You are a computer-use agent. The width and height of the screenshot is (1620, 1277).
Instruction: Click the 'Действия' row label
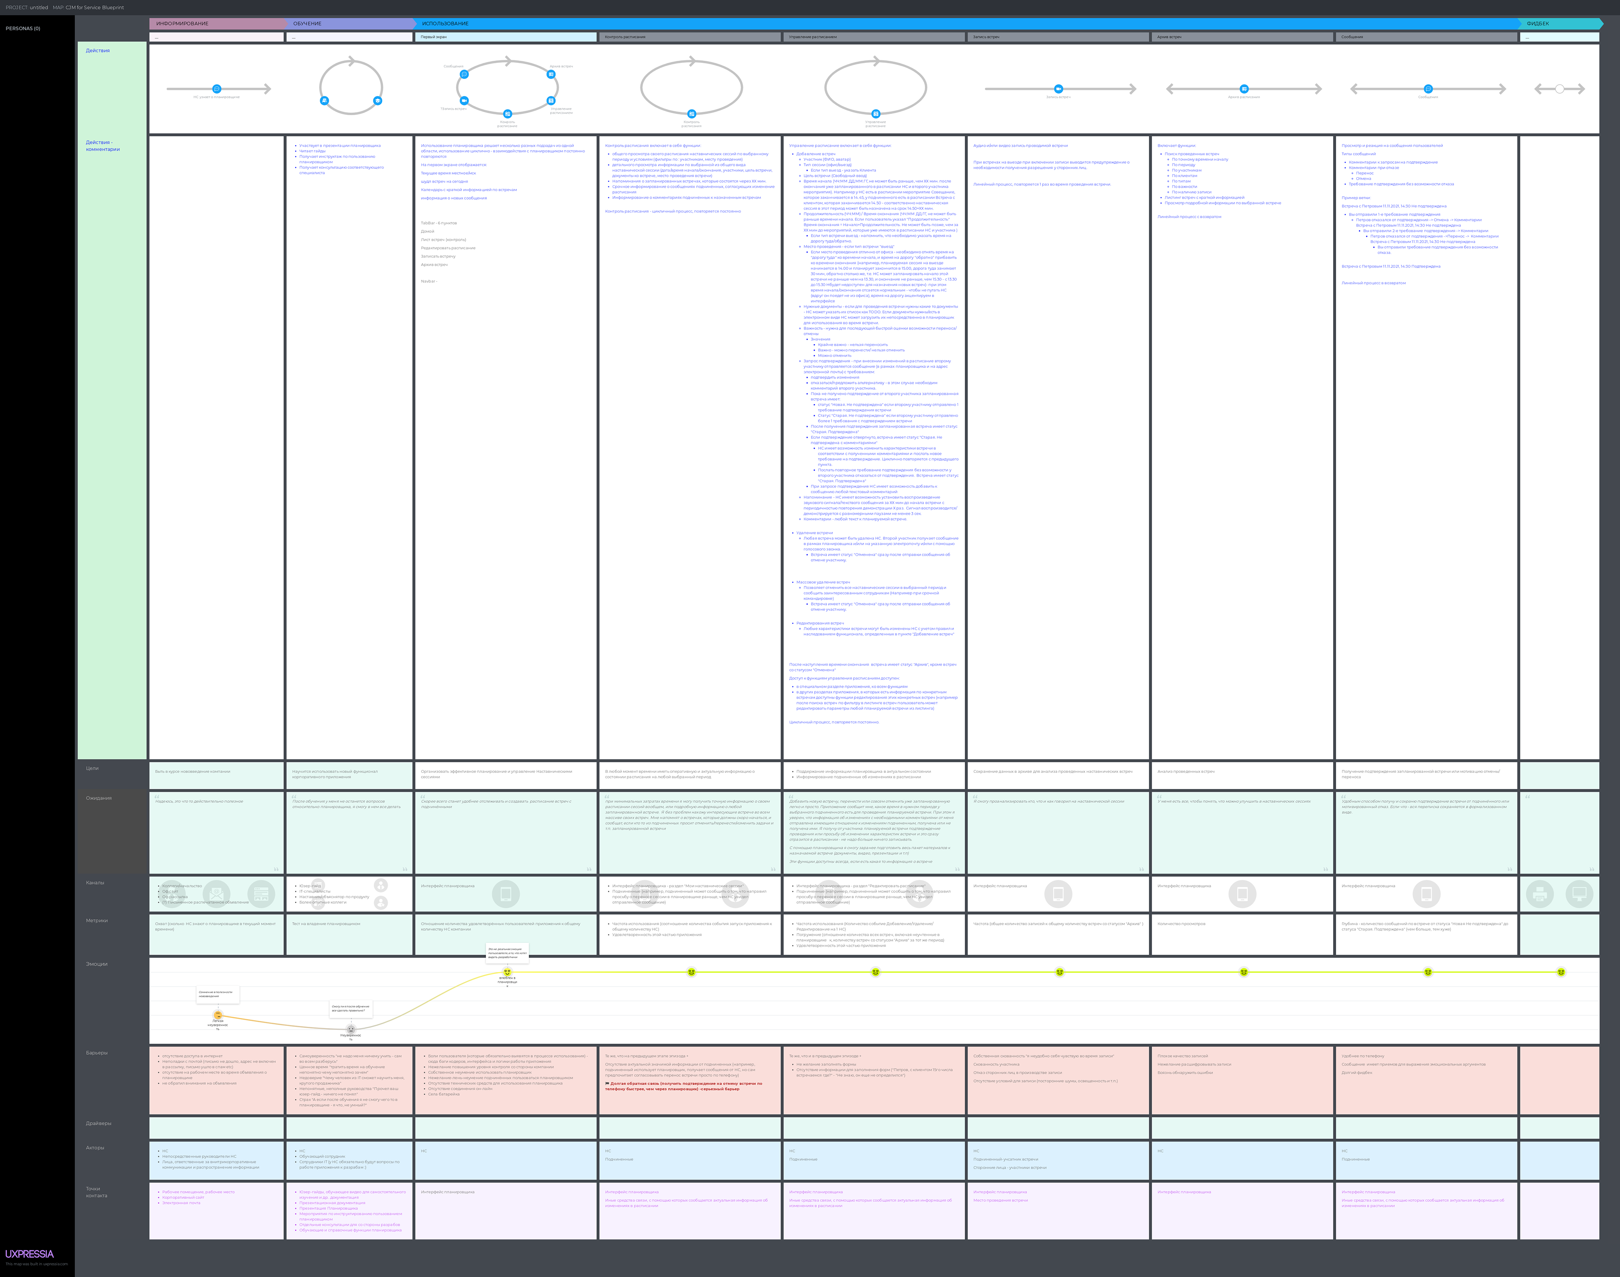[97, 51]
